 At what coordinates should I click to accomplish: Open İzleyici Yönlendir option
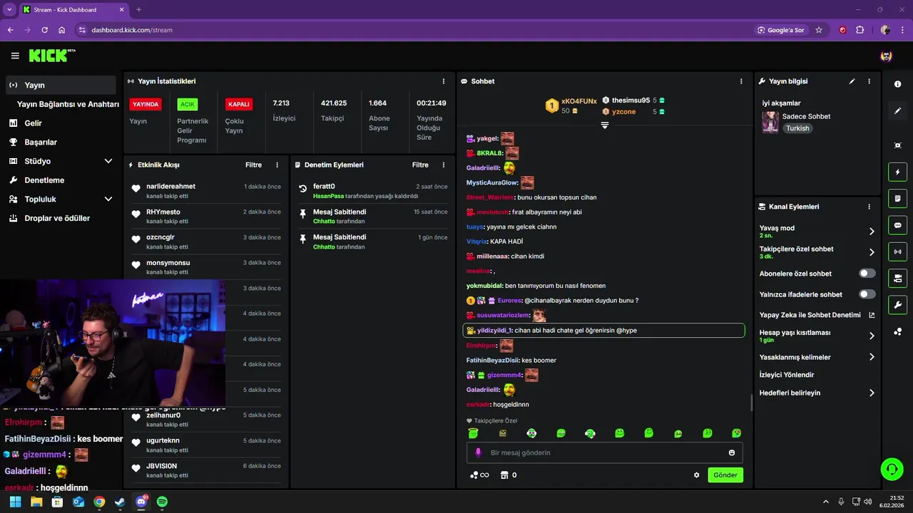(x=787, y=375)
